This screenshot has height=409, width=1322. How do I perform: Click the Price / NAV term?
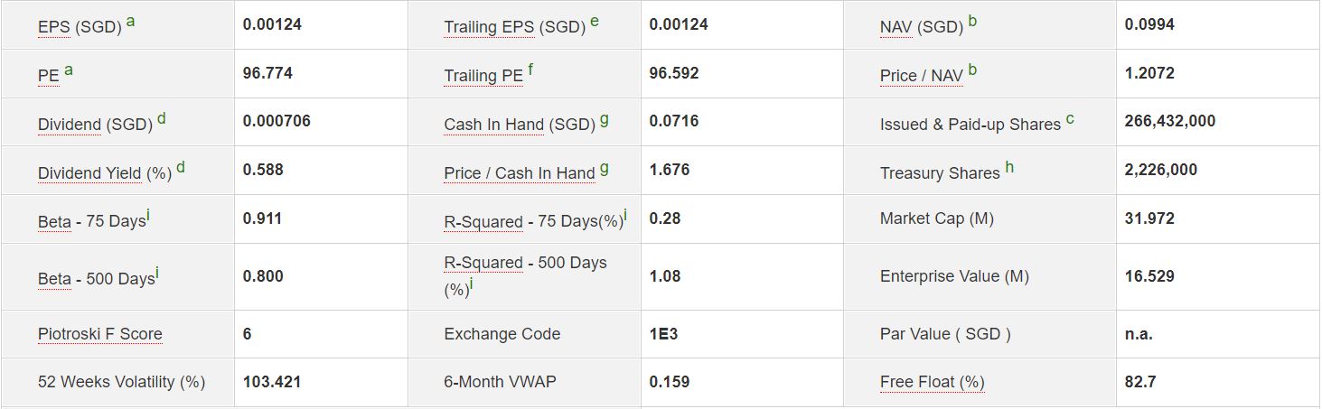pyautogui.click(x=921, y=76)
